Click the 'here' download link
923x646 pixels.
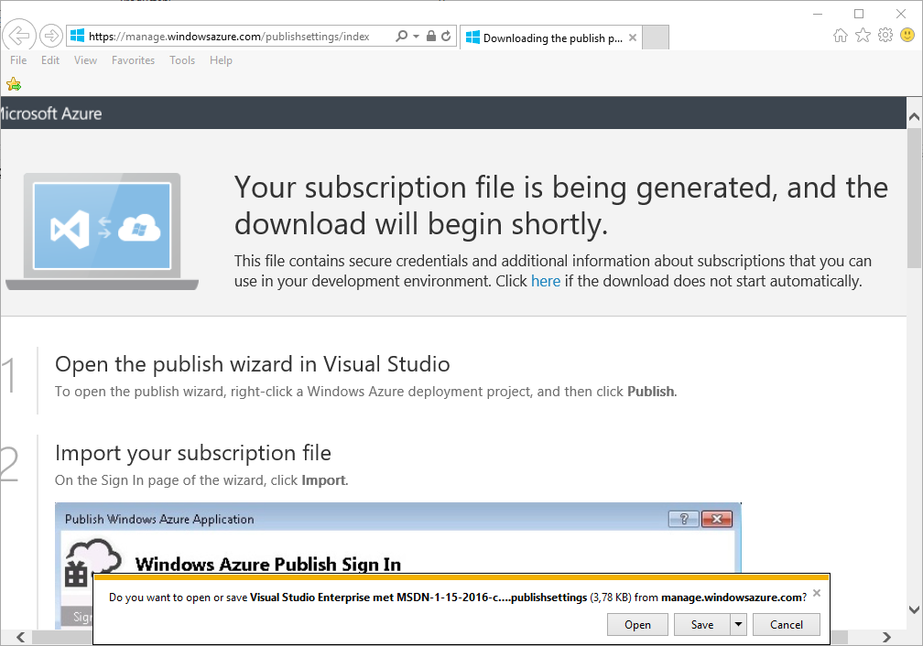point(546,281)
